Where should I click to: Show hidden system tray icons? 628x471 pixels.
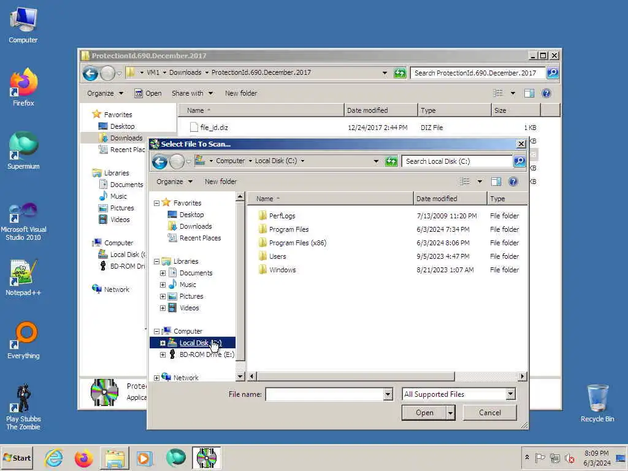coord(527,458)
